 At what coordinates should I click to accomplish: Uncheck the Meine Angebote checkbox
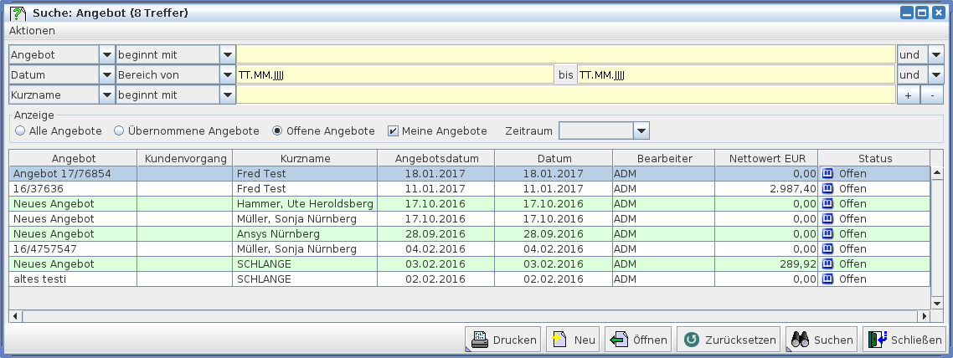pos(392,131)
